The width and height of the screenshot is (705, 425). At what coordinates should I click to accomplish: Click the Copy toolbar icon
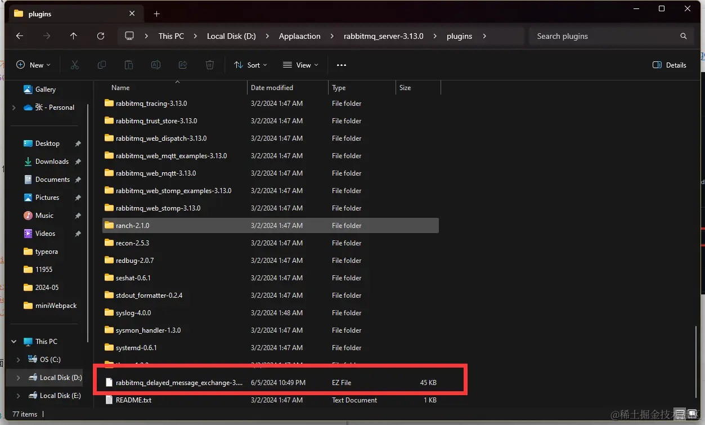[x=102, y=65]
